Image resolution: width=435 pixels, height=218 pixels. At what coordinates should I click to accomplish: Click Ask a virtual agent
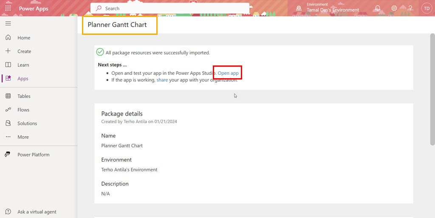click(x=37, y=212)
